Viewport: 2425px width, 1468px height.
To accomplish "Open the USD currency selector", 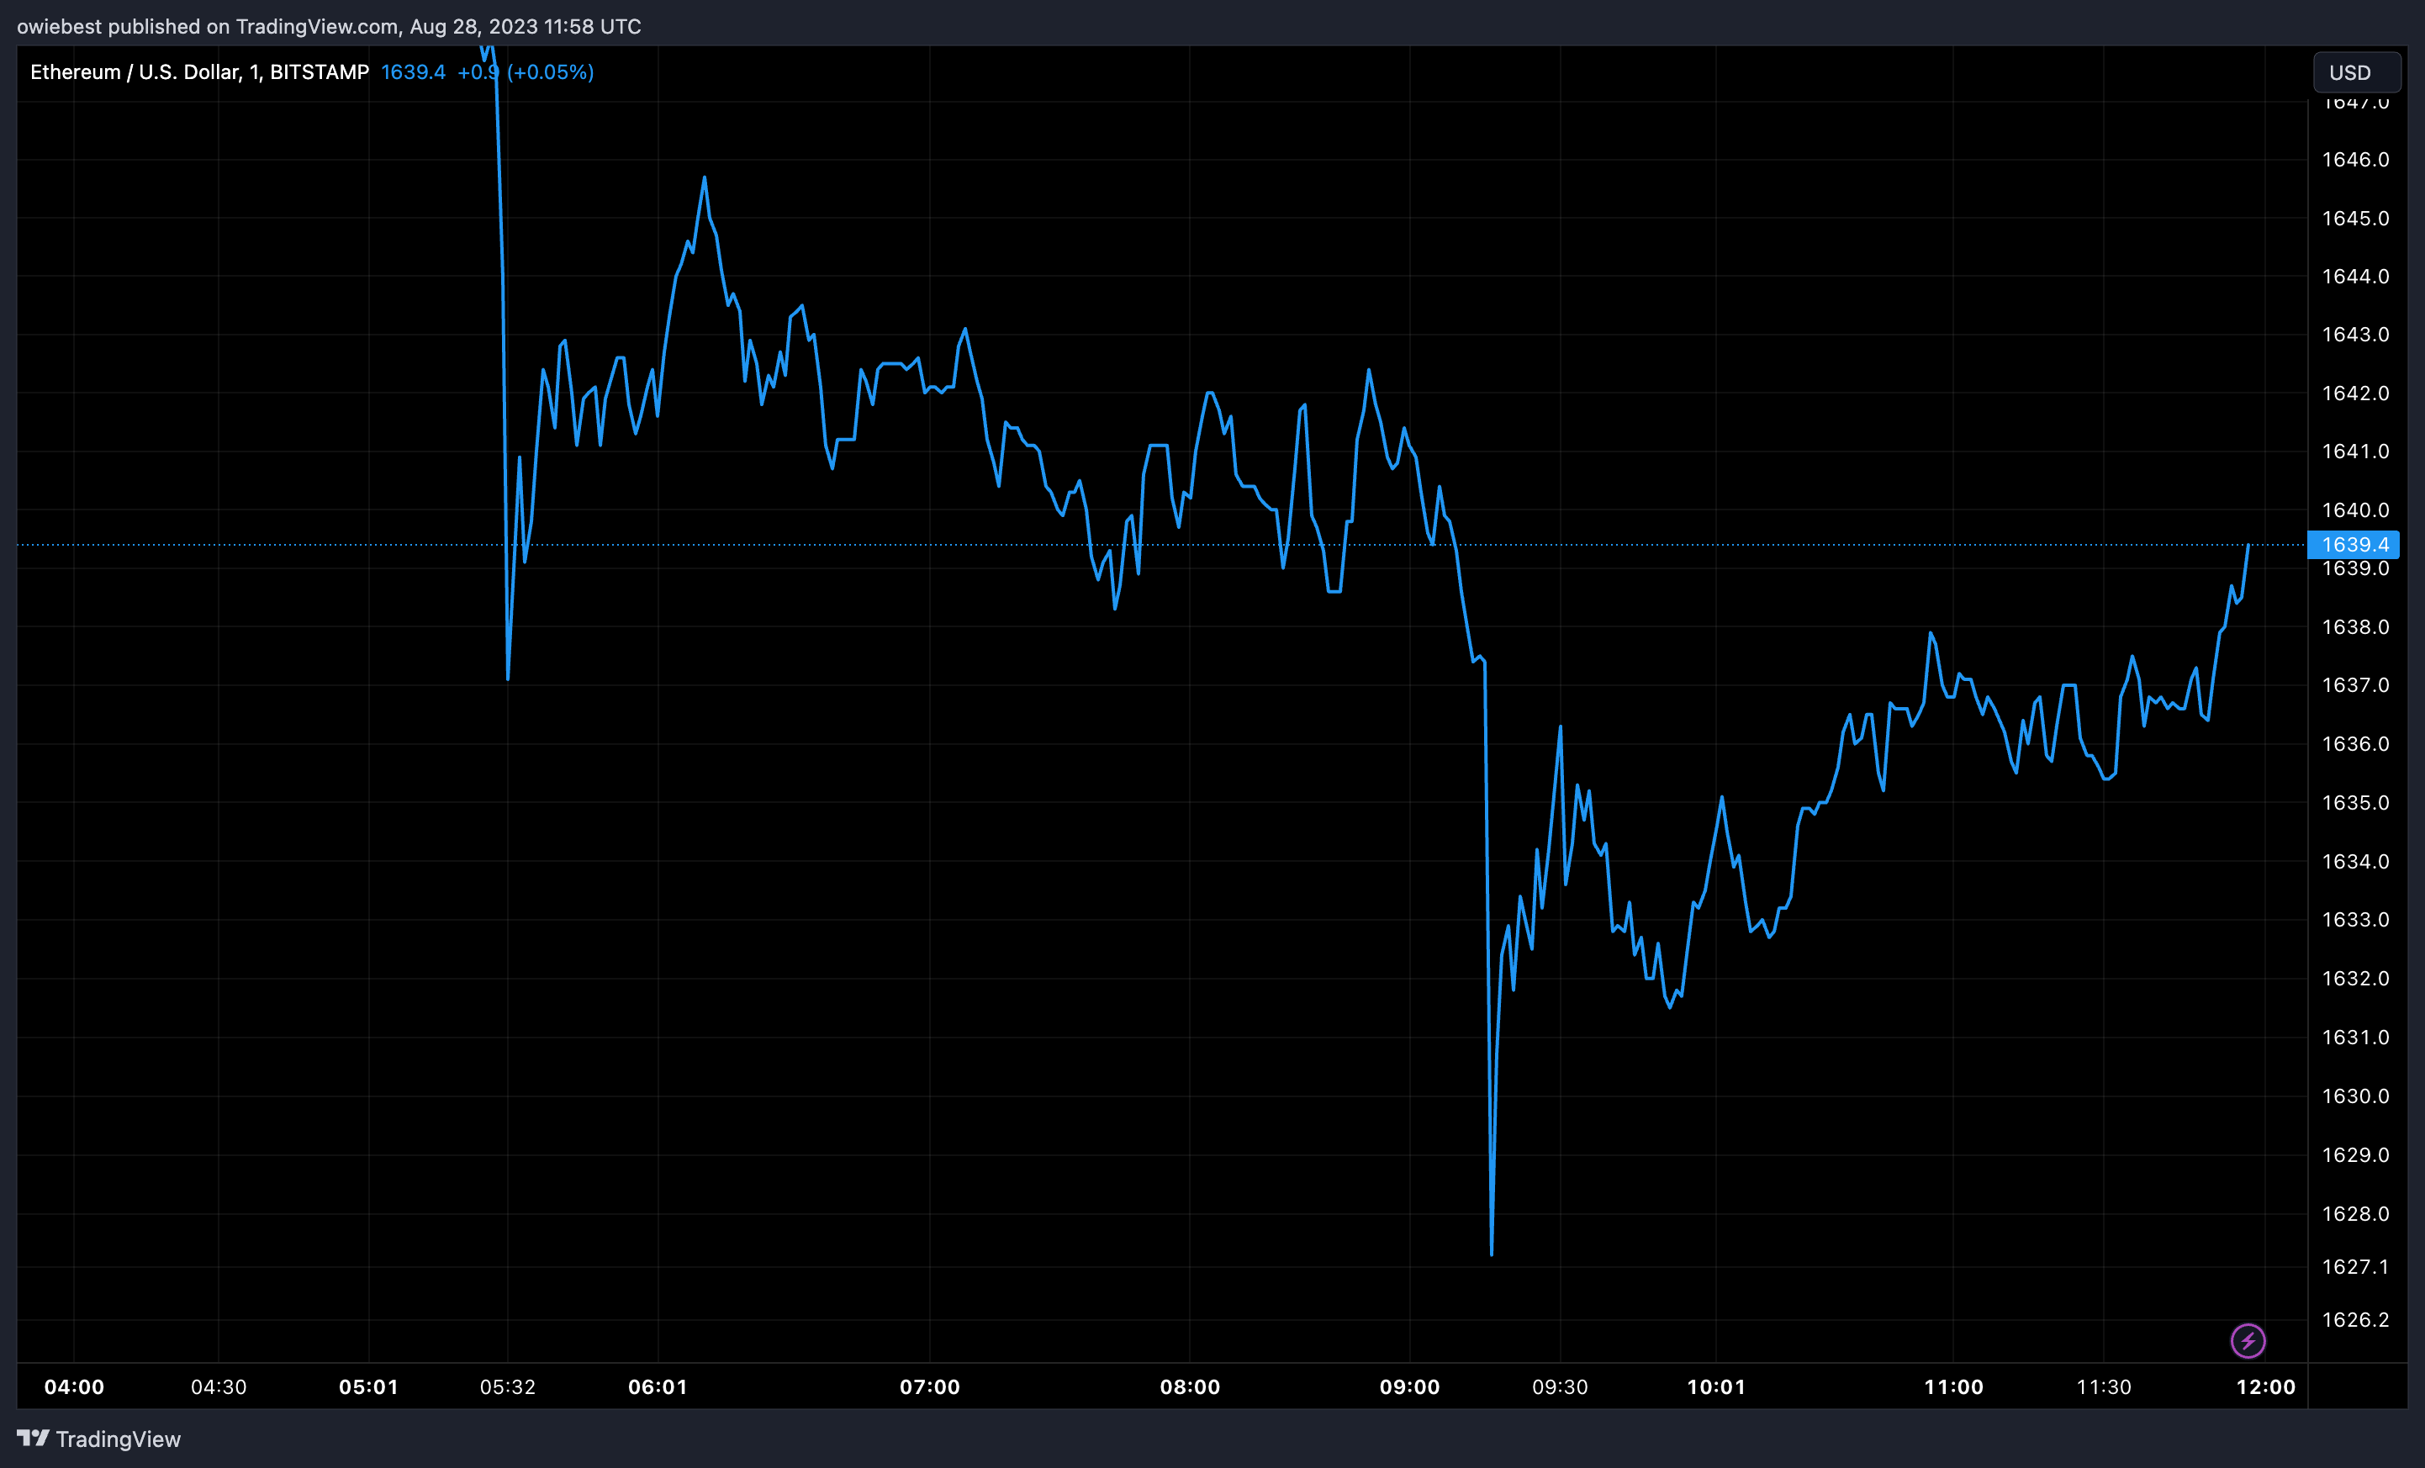I will (x=2356, y=71).
